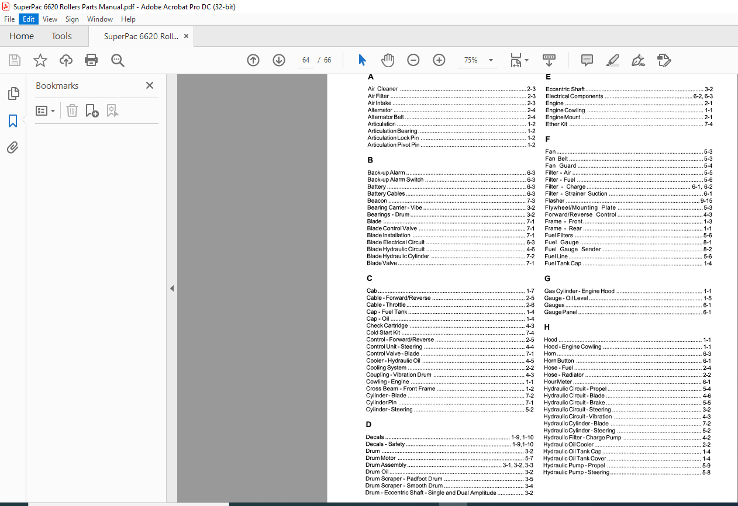Open the attachments paperclip icon
This screenshot has width=738, height=506.
point(13,148)
